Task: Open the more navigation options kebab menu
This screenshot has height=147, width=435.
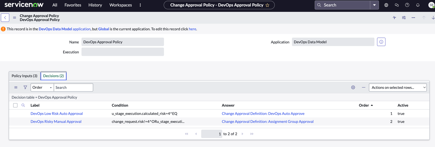Action: click(140, 5)
